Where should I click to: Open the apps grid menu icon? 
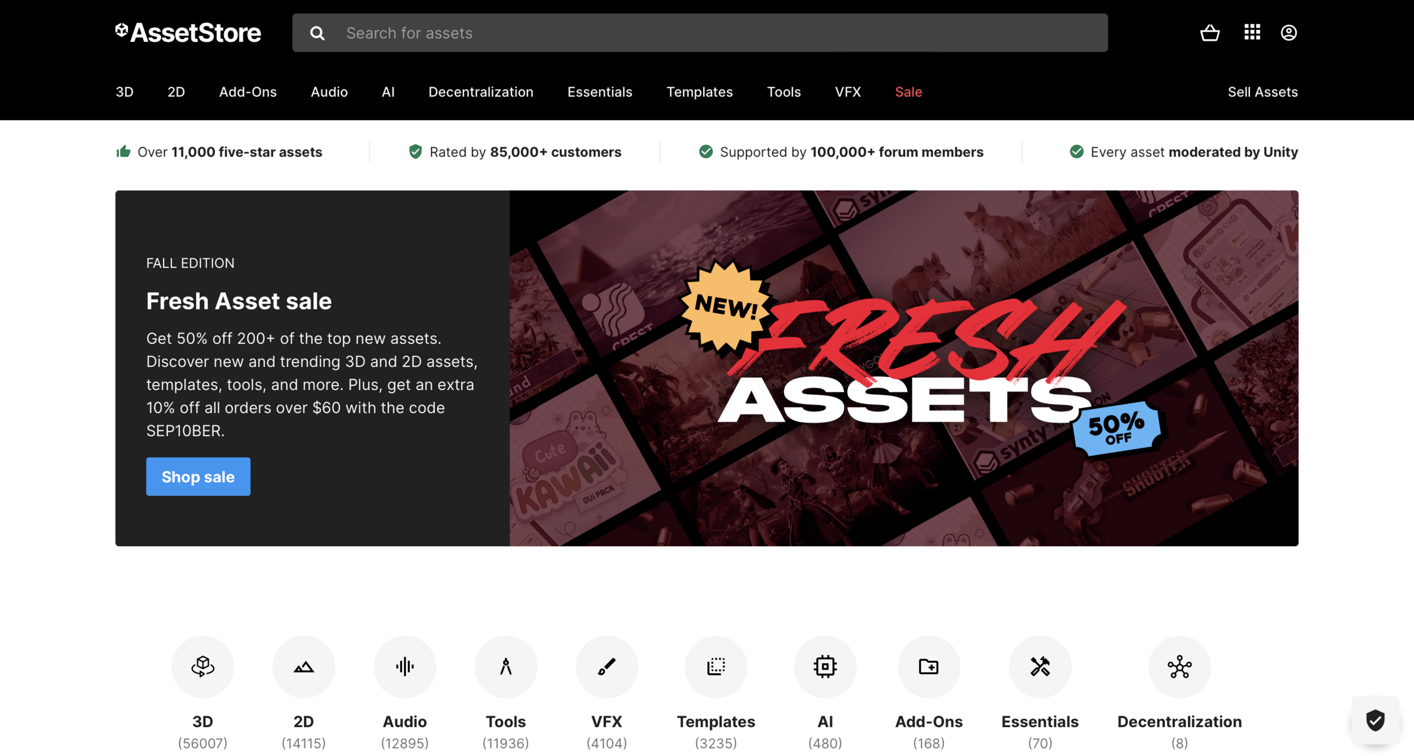1252,32
